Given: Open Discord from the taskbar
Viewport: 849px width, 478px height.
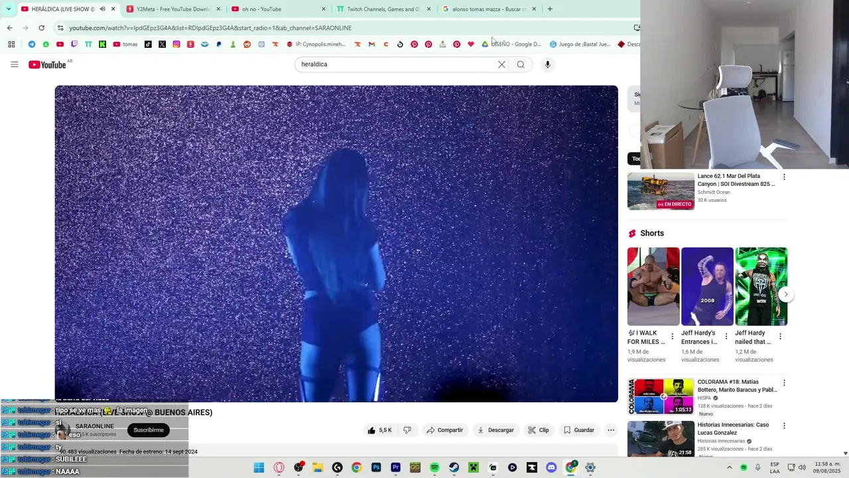Looking at the screenshot, I should (551, 467).
